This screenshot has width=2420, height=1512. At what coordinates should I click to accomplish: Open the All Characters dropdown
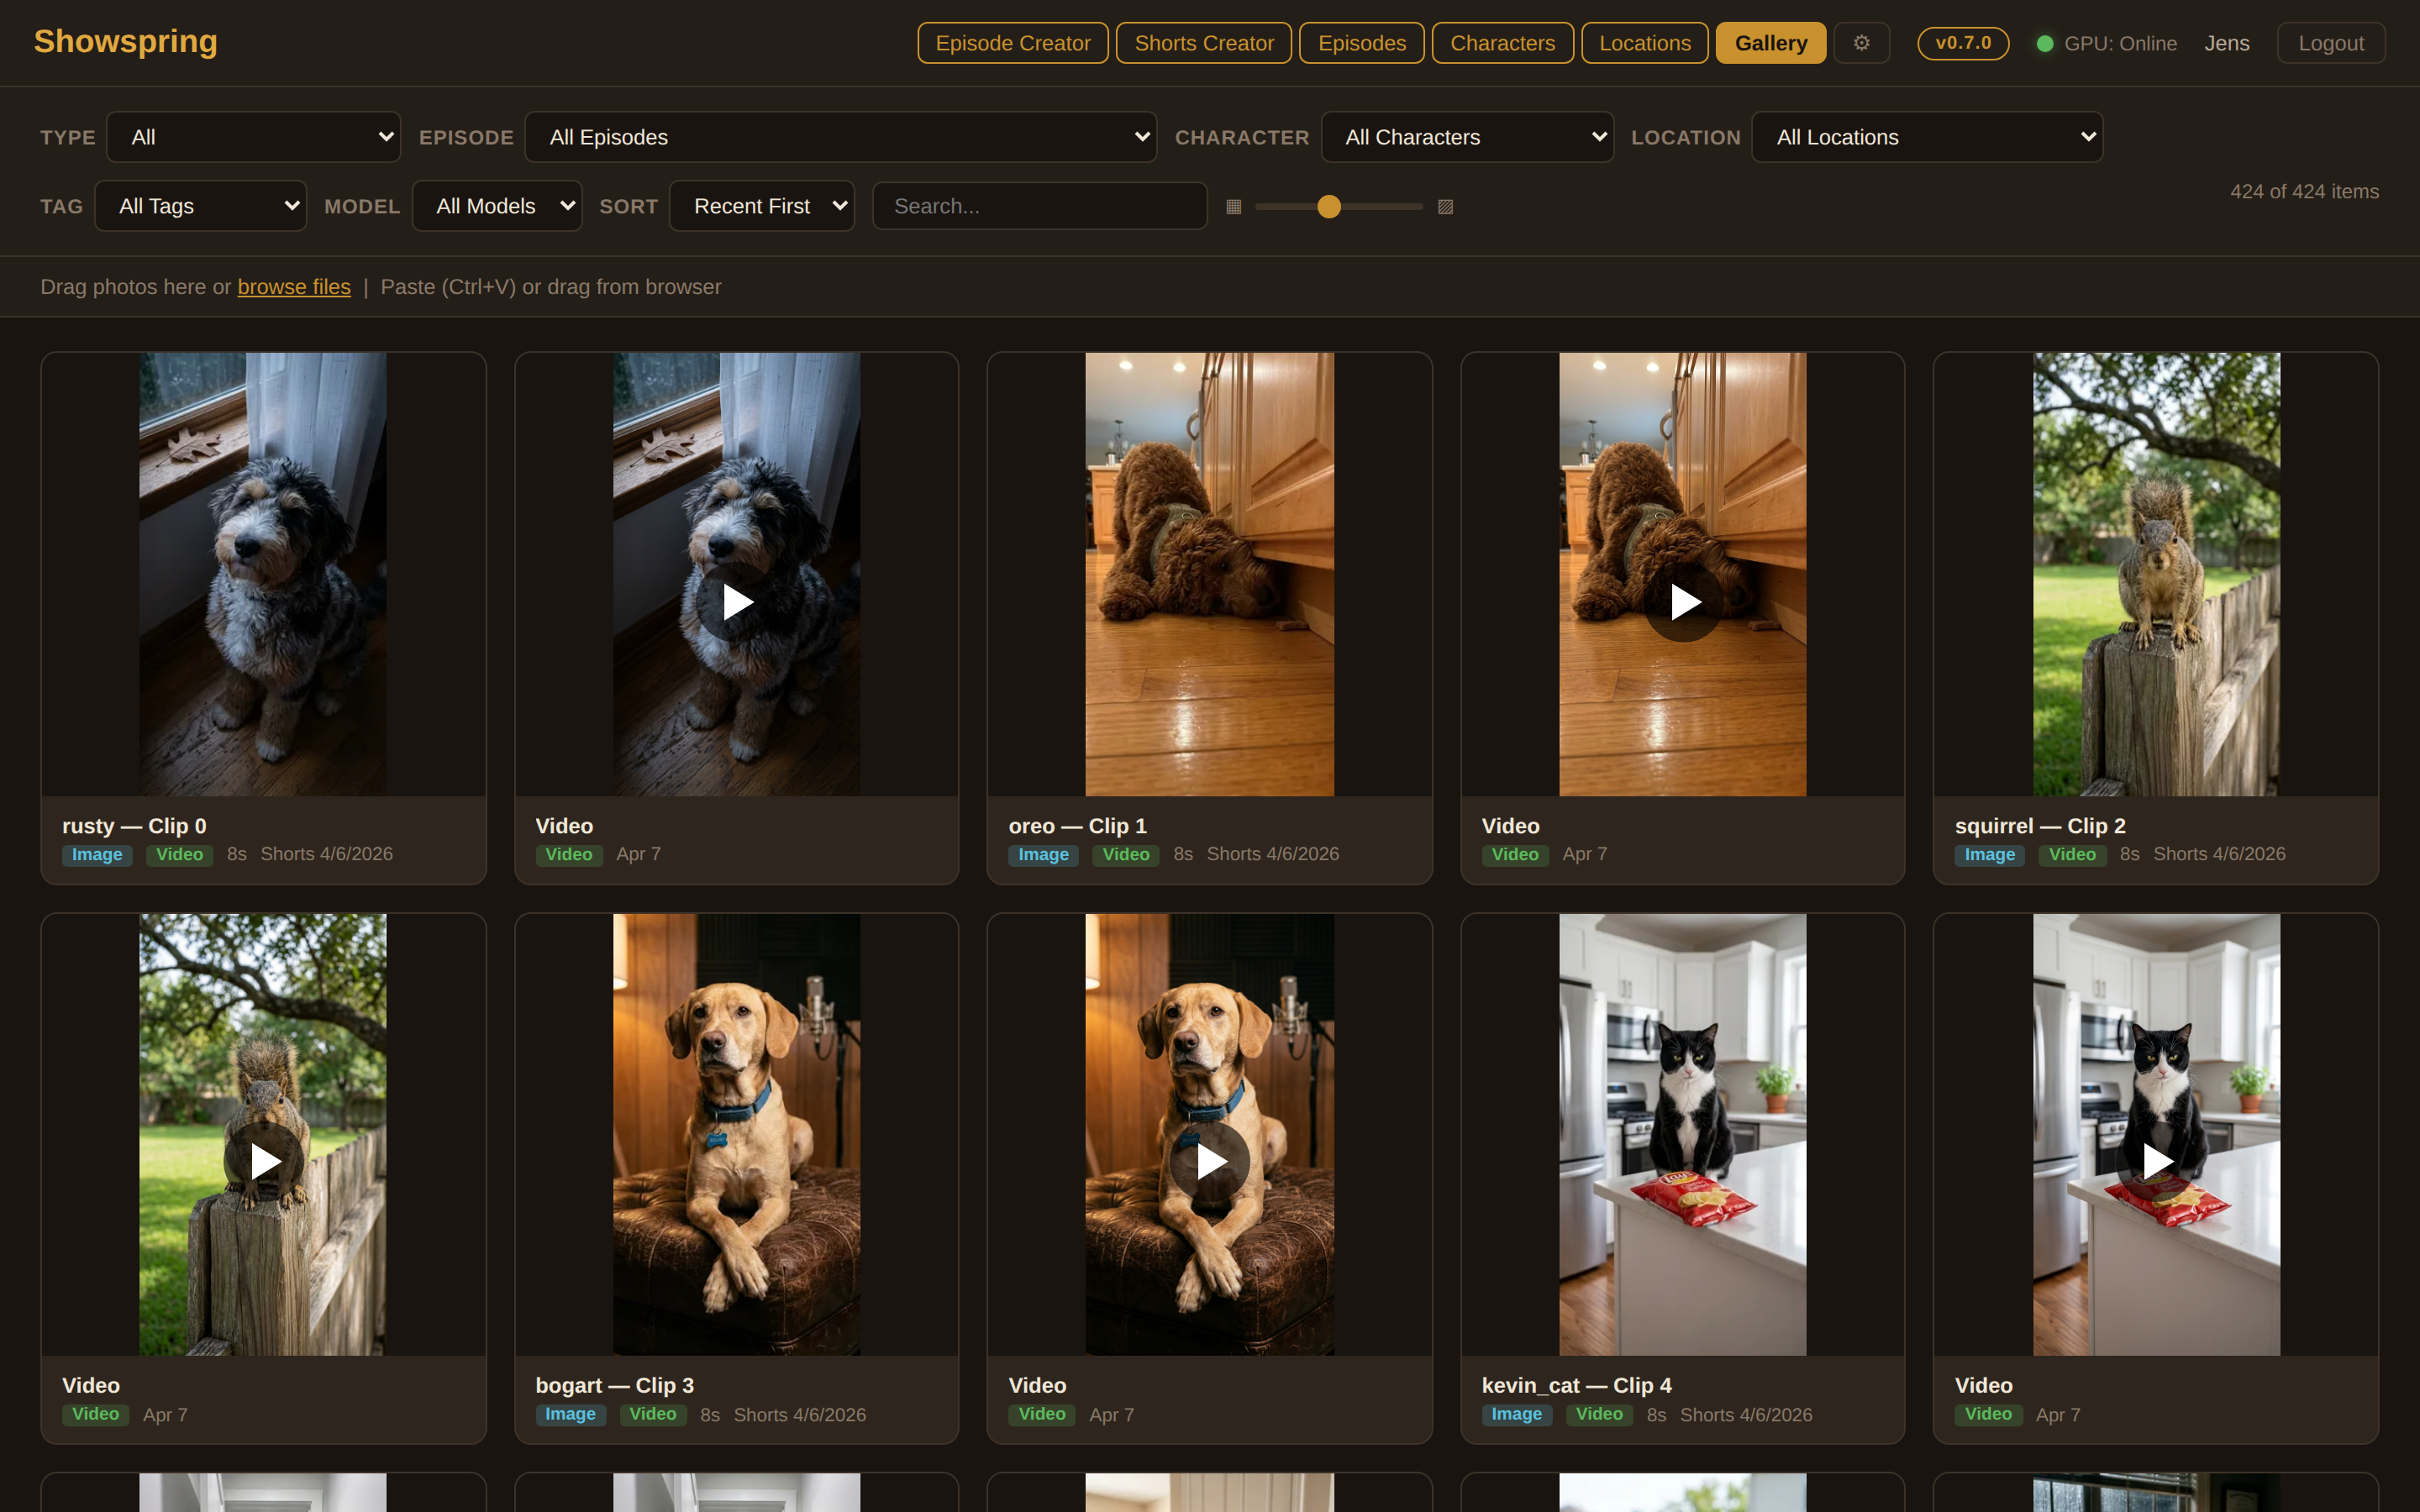(1467, 137)
